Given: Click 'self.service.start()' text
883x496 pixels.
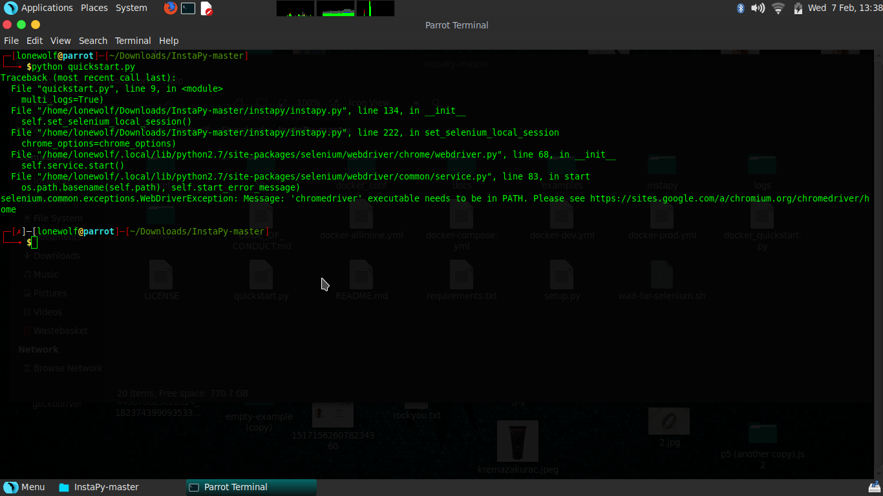Looking at the screenshot, I should (x=73, y=165).
